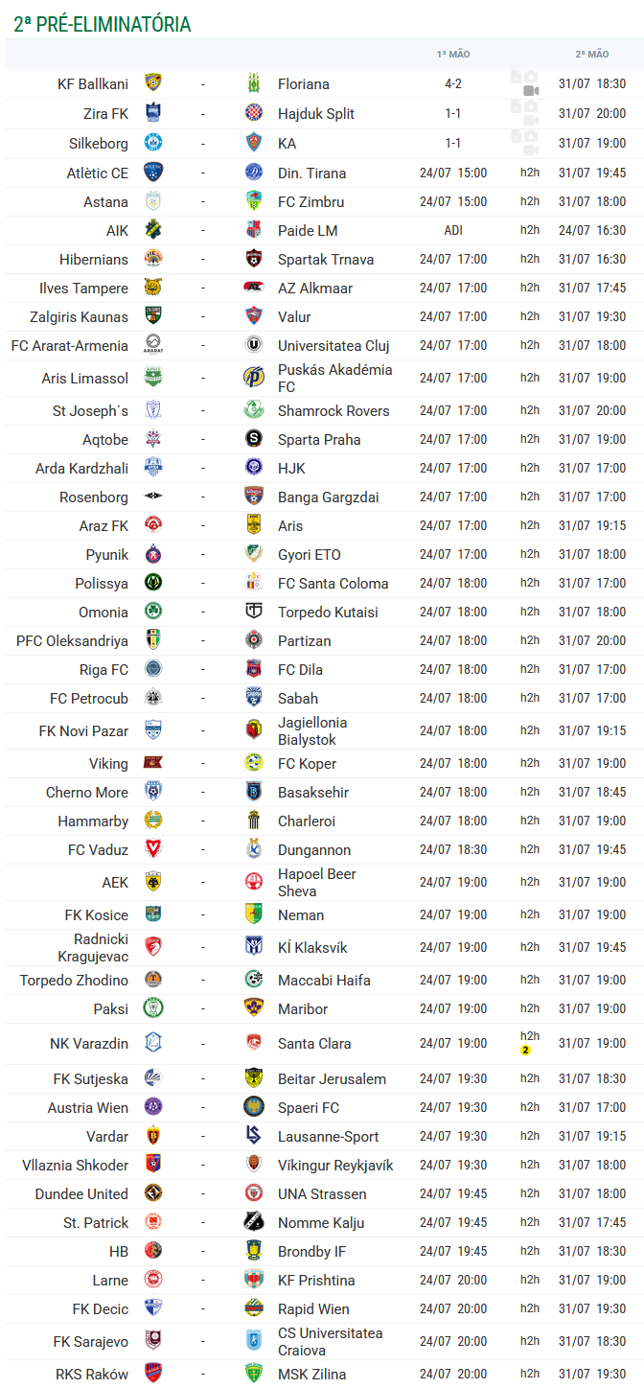The width and height of the screenshot is (644, 1388).
Task: Click the Partizan club badge
Action: [x=254, y=640]
